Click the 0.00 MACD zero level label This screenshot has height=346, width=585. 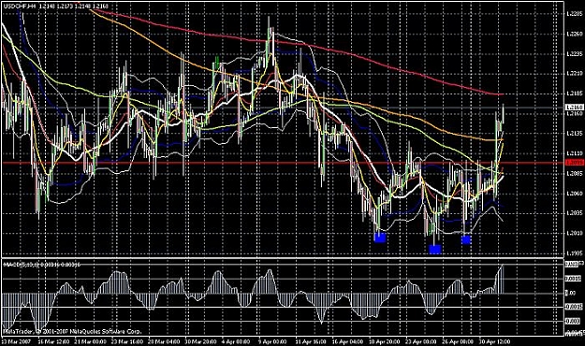571,293
